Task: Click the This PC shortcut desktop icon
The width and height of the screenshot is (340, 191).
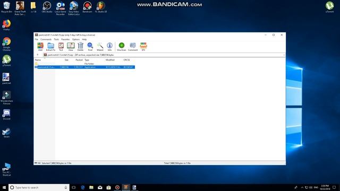Action: pyautogui.click(x=6, y=169)
